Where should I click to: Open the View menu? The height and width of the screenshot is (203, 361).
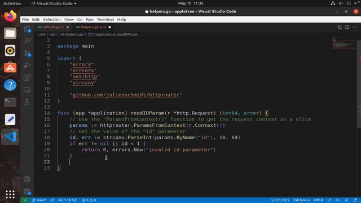(x=69, y=20)
